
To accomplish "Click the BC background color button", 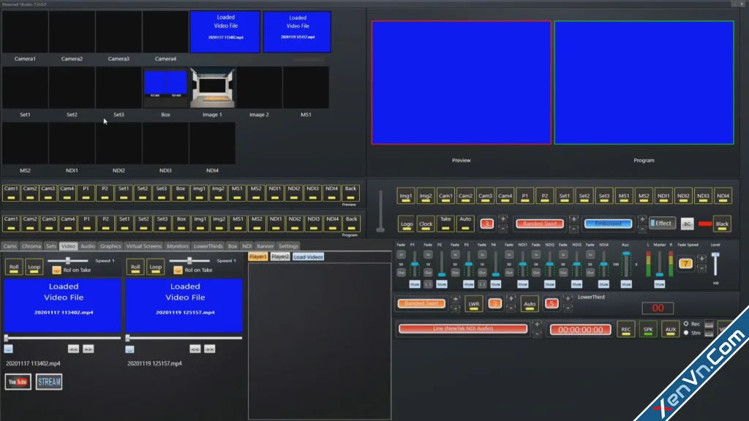I will (687, 224).
